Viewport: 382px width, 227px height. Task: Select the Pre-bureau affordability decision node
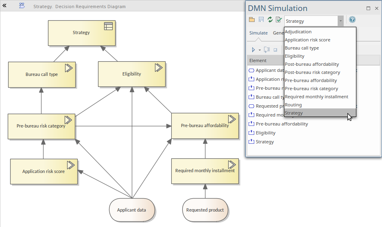[x=205, y=126]
